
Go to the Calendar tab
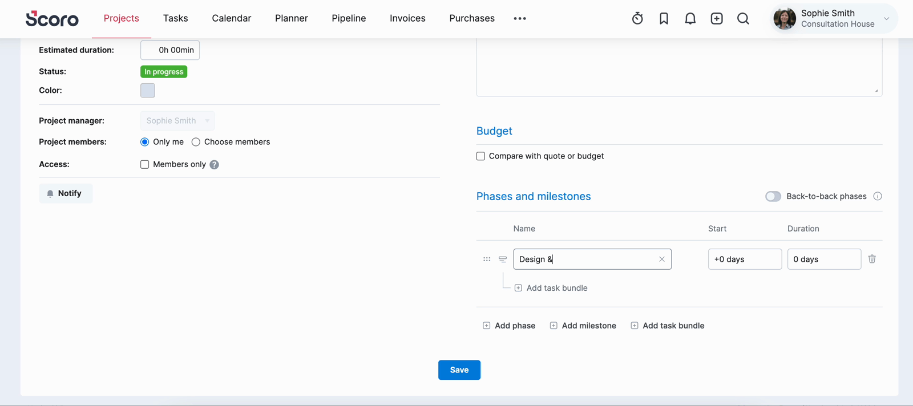pyautogui.click(x=231, y=18)
